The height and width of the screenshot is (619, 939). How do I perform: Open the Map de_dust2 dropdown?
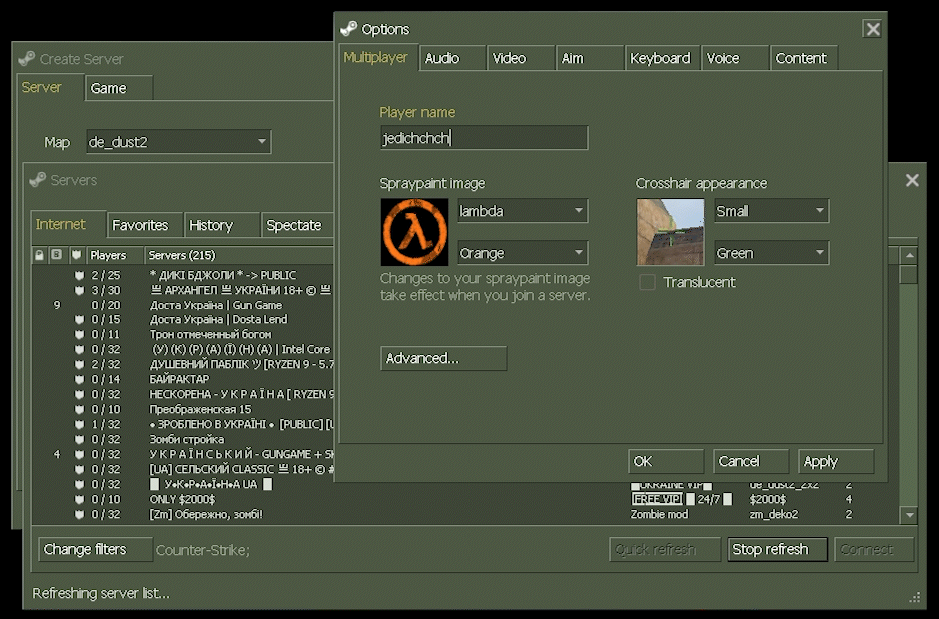tap(178, 142)
